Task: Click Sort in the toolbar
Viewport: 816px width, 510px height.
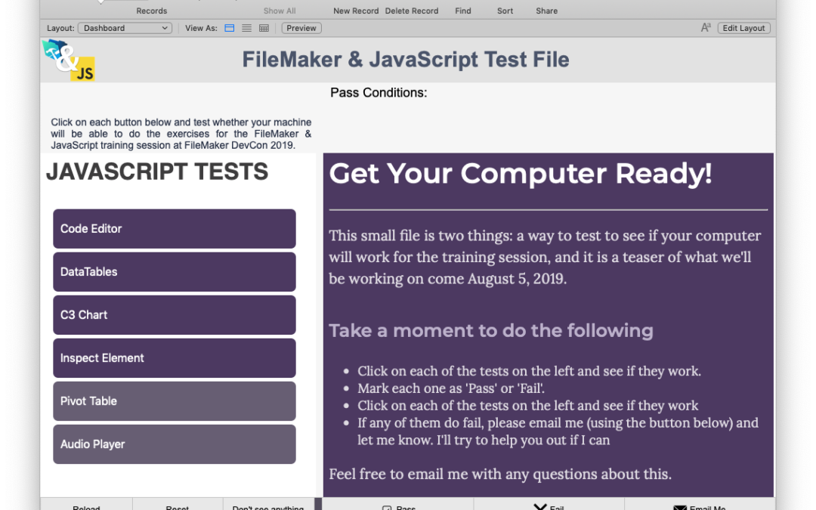Action: tap(505, 11)
